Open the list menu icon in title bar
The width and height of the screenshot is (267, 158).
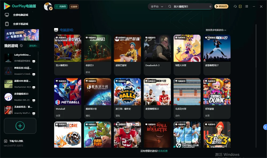[246, 6]
